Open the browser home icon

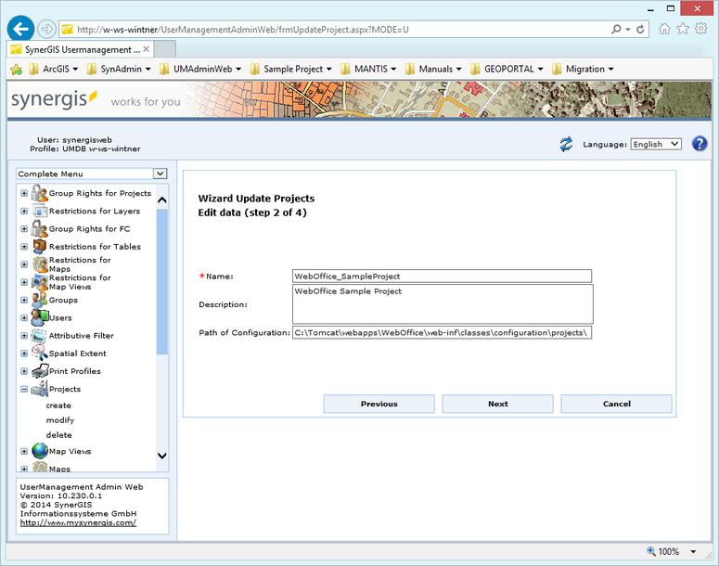664,30
